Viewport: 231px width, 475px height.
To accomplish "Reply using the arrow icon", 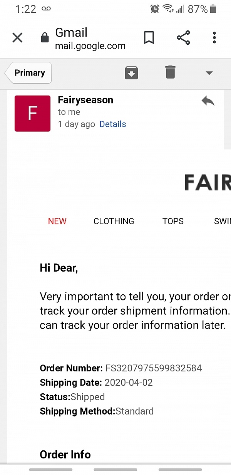I will pos(208,102).
